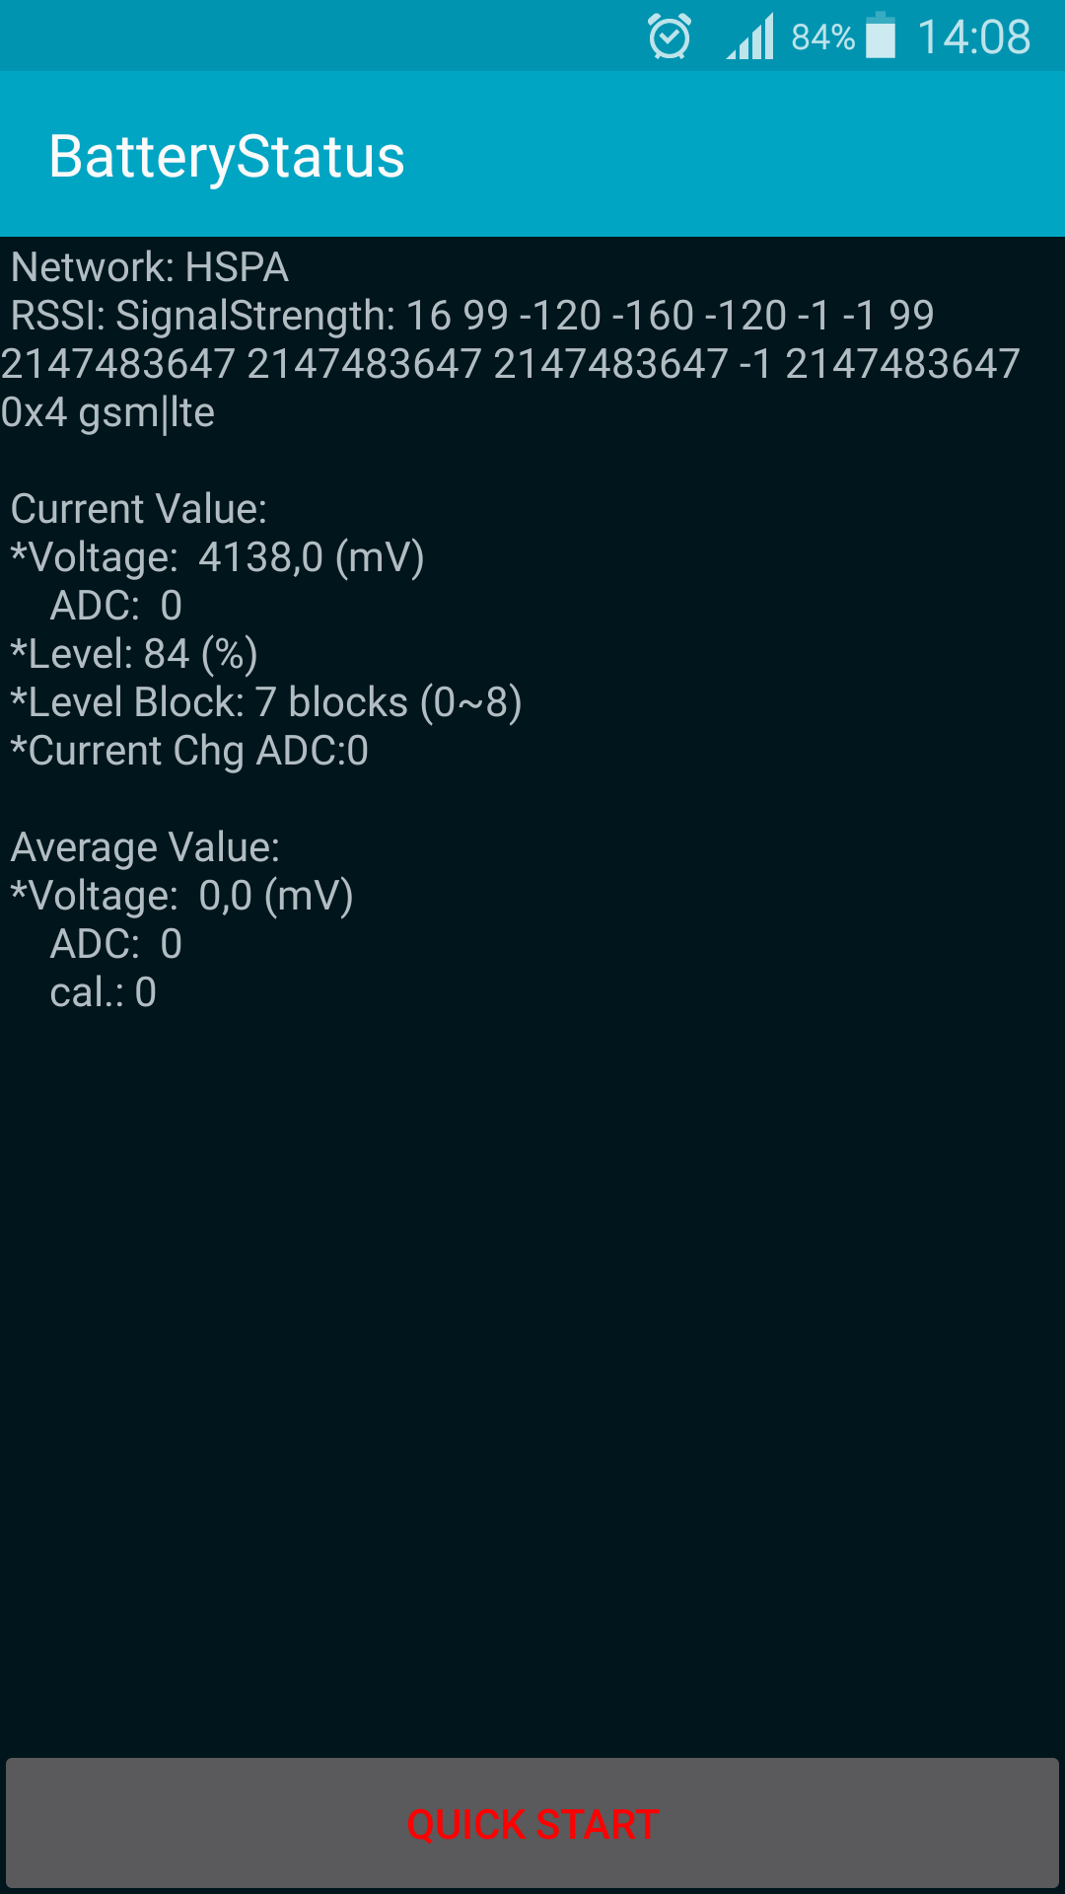The image size is (1065, 1894).
Task: Tap the average Voltage 0,0 (mV) line
Action: pyautogui.click(x=181, y=896)
